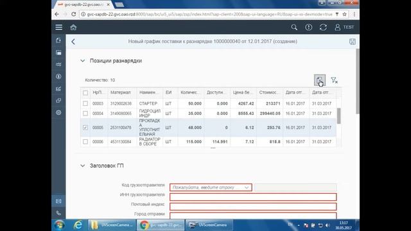Click the table's vertical scrollbar
The height and width of the screenshot is (231, 411).
[x=339, y=116]
